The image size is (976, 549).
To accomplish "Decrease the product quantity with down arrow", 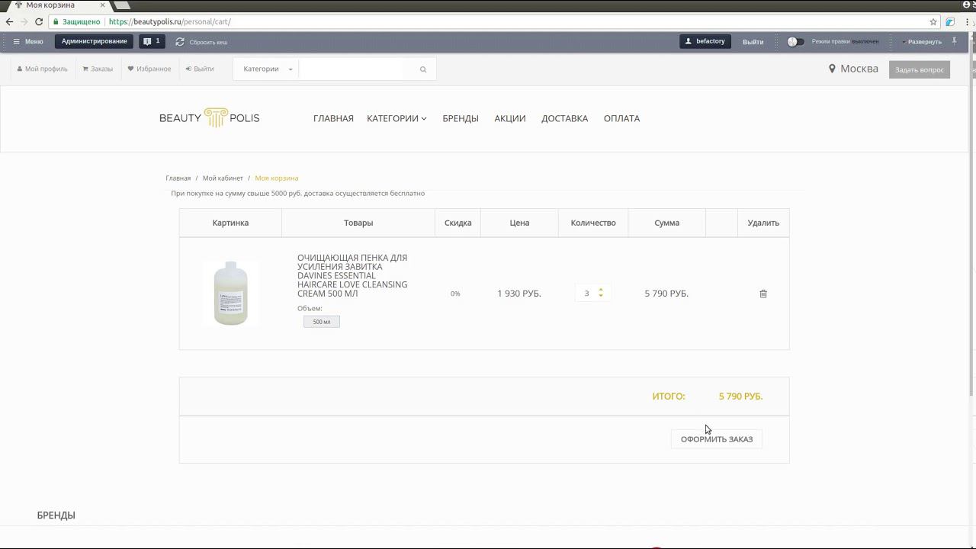I will coord(601,296).
